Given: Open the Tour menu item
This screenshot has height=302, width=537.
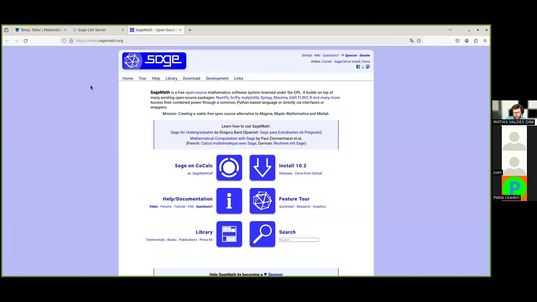Looking at the screenshot, I should [x=143, y=78].
